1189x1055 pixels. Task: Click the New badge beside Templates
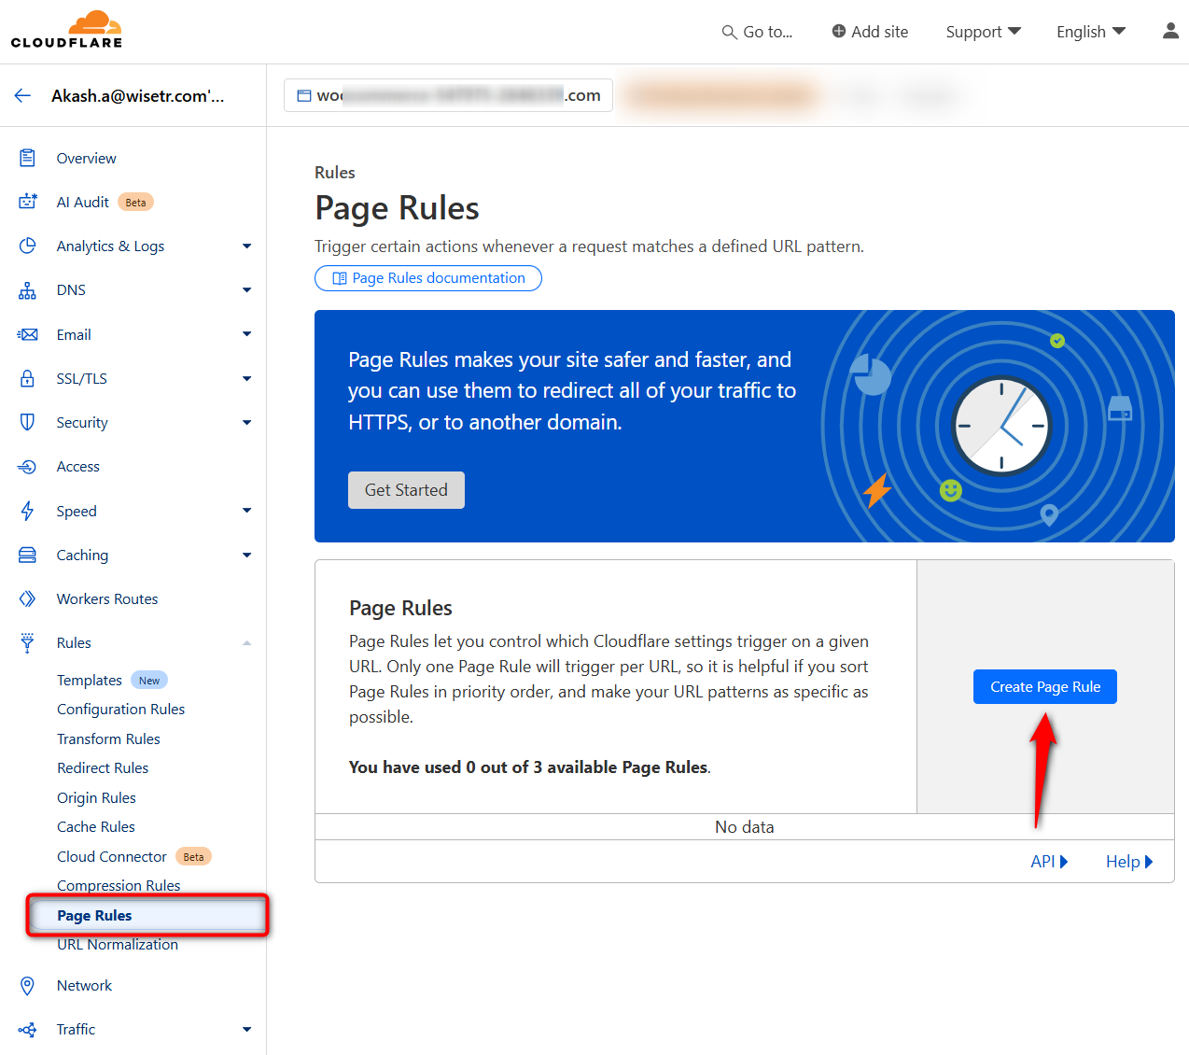click(149, 681)
